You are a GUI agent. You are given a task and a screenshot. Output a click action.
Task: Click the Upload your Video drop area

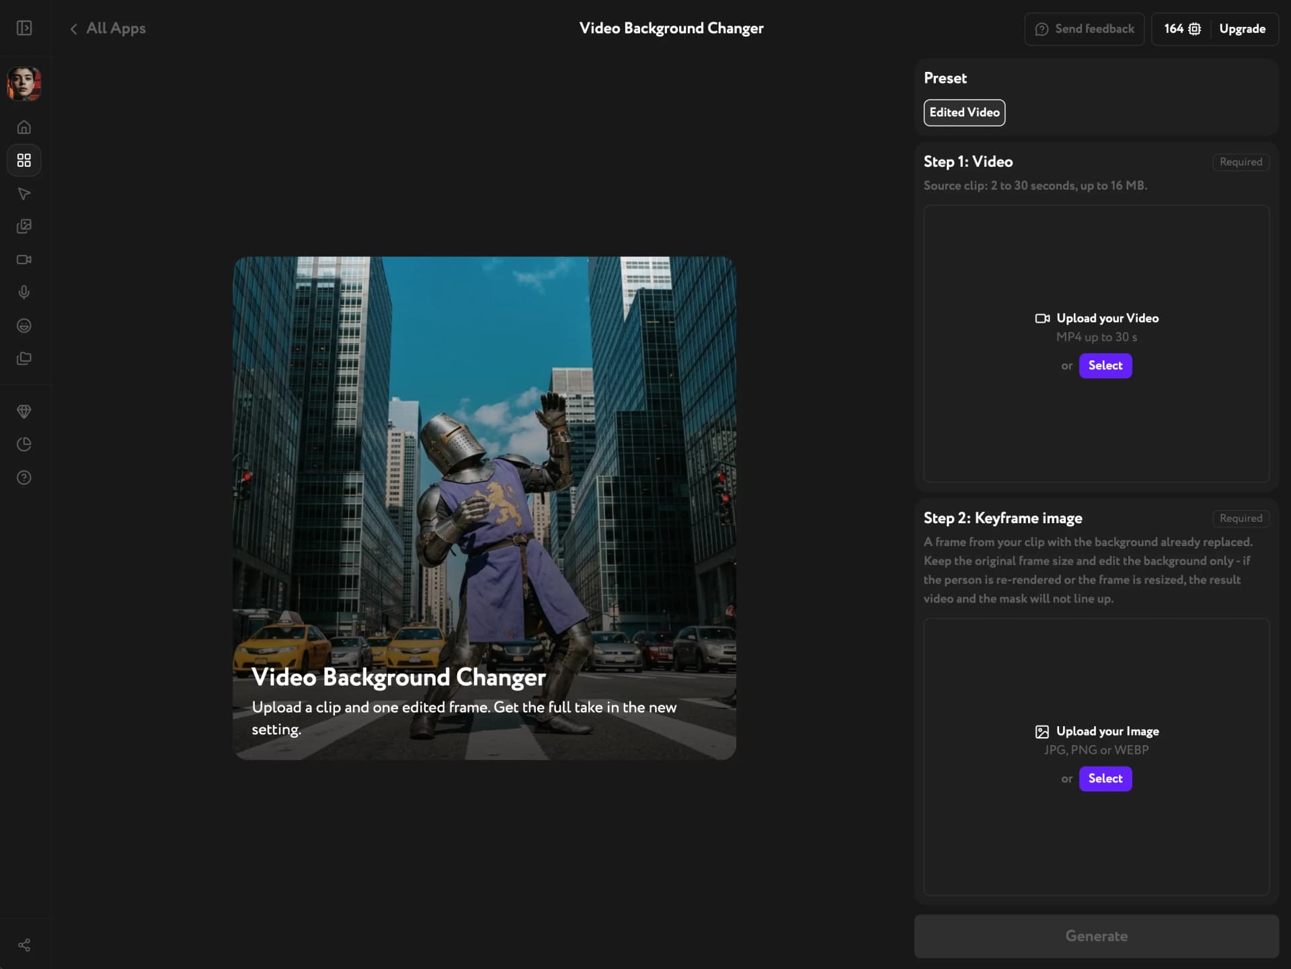pos(1096,344)
